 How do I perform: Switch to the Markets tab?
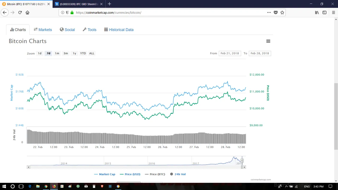tap(43, 30)
